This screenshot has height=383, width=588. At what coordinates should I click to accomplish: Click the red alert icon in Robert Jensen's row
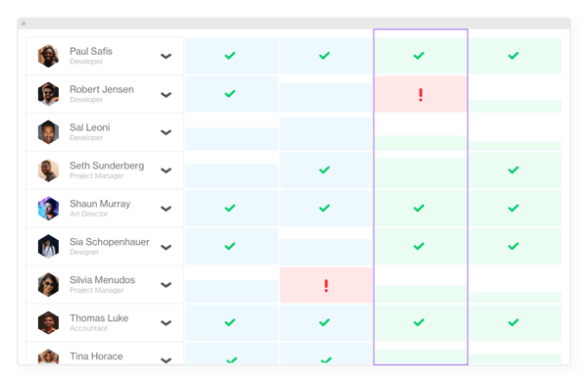[x=420, y=95]
